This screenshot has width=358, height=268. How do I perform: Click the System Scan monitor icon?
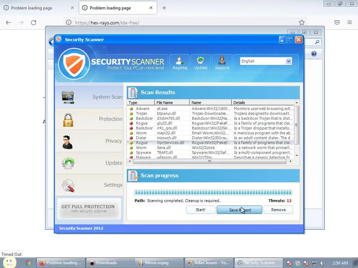pyautogui.click(x=68, y=97)
